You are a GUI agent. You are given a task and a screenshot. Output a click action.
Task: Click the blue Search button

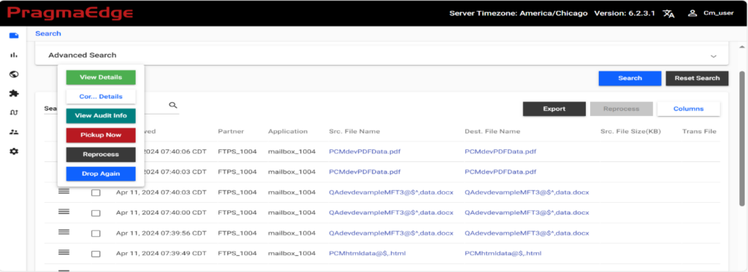(x=630, y=78)
